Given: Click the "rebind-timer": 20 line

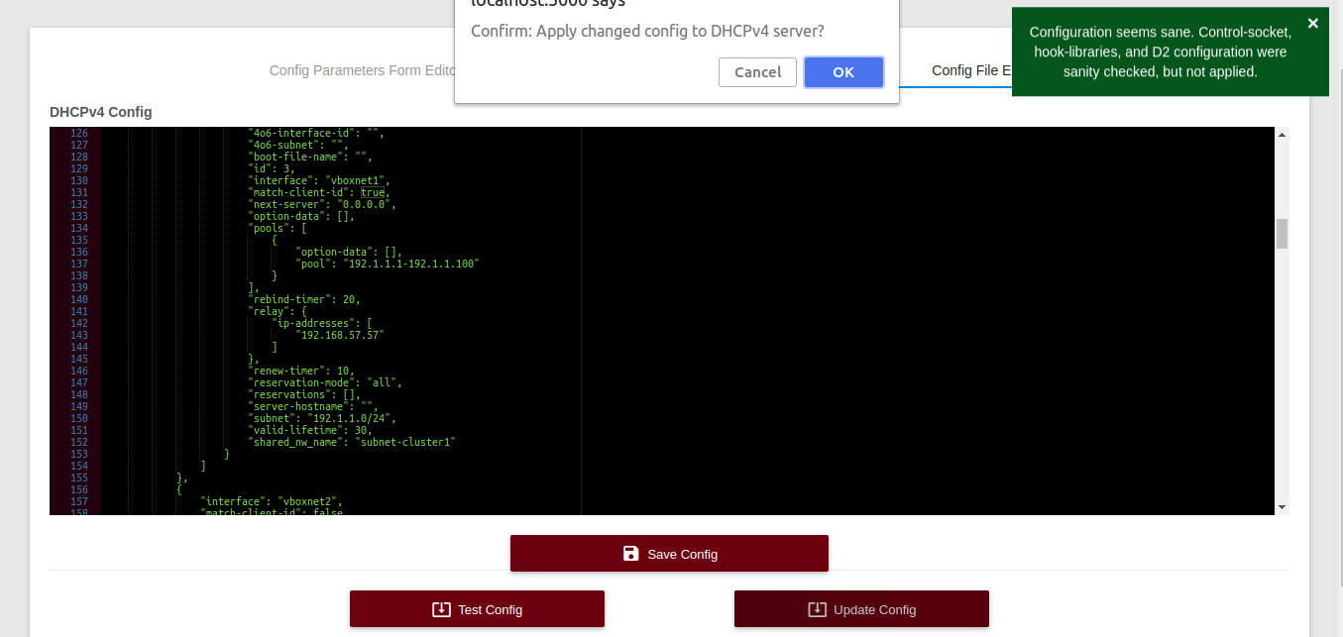Looking at the screenshot, I should click(x=304, y=299).
